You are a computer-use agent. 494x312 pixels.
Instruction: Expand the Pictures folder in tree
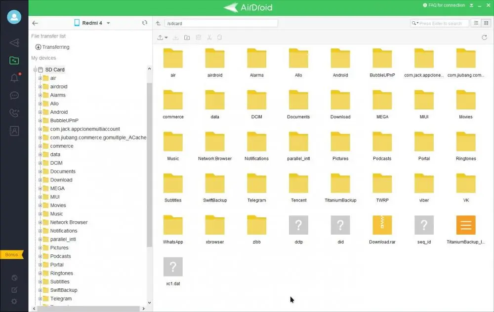point(41,248)
